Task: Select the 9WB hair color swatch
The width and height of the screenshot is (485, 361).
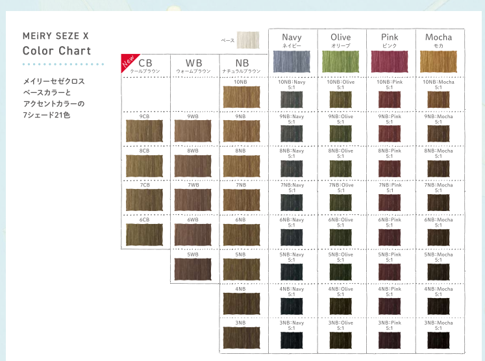Action: (x=193, y=131)
